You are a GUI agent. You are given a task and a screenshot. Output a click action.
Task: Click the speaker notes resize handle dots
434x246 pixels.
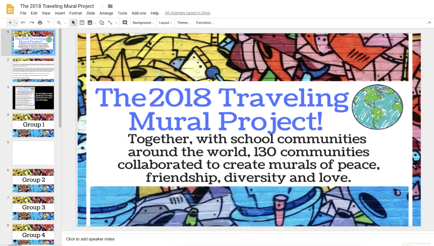248,232
